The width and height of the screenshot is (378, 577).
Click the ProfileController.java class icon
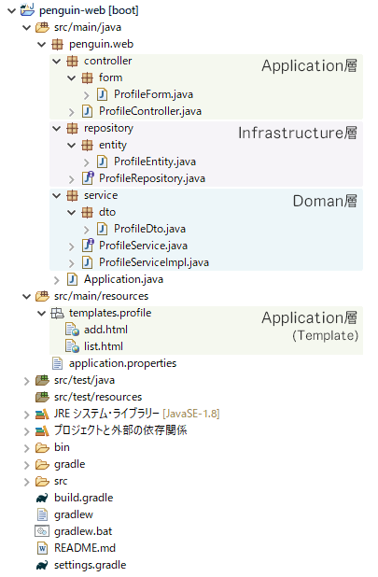87,111
